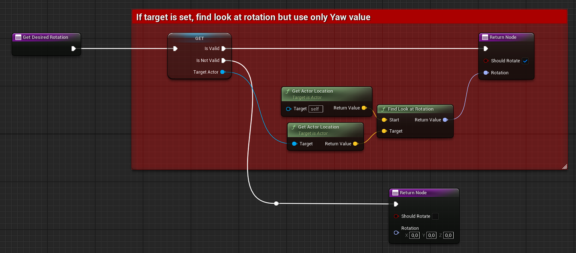576x253 pixels.
Task: Click the Rotation Z value field
Action: pyautogui.click(x=448, y=235)
